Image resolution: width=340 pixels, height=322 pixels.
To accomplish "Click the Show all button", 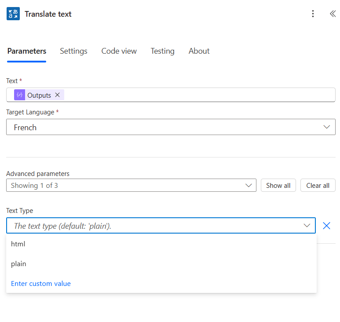I will [278, 185].
